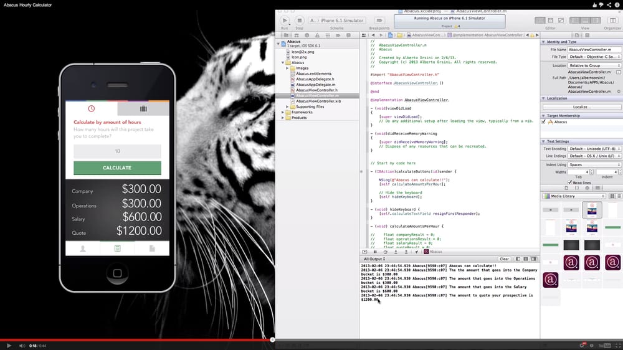Image resolution: width=623 pixels, height=350 pixels.
Task: Show the File inspector tab
Action: (577, 35)
